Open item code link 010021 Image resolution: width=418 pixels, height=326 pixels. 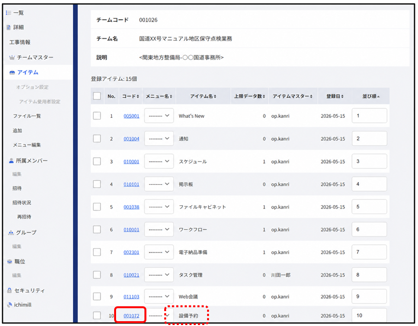pyautogui.click(x=131, y=275)
